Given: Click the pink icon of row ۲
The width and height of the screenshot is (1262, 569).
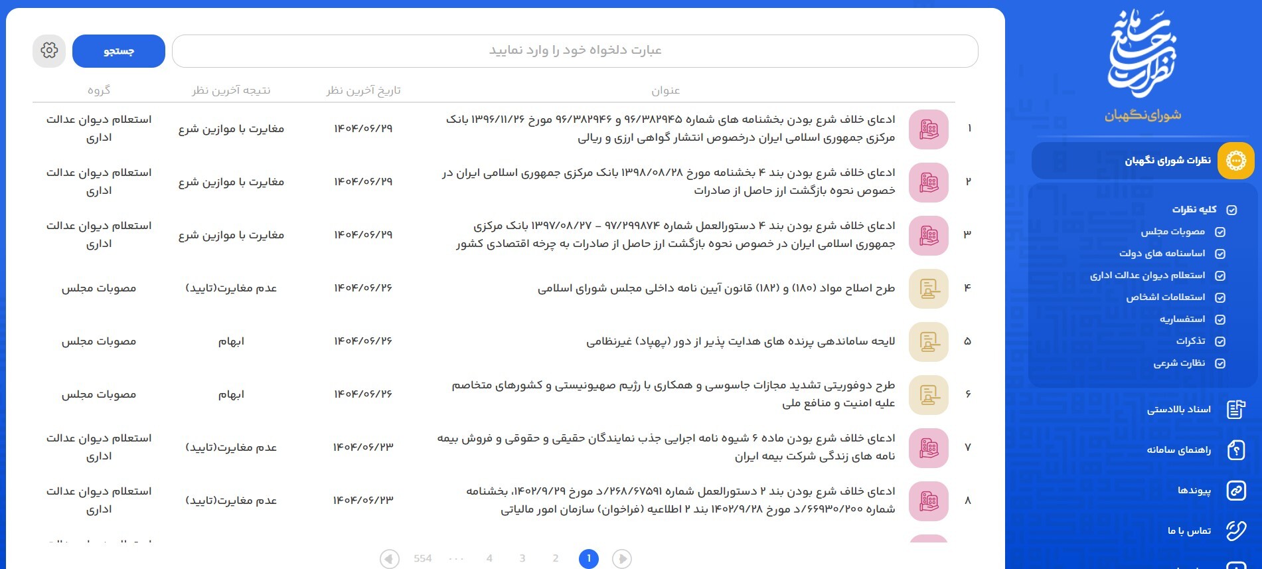Looking at the screenshot, I should click(x=929, y=182).
